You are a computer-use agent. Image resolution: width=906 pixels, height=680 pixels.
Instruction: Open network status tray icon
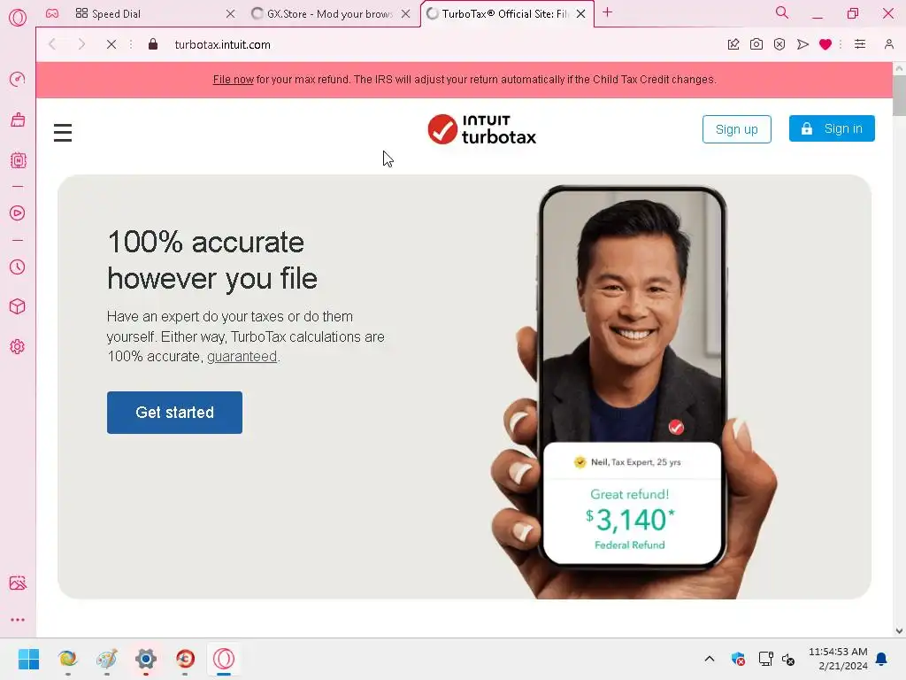point(765,659)
